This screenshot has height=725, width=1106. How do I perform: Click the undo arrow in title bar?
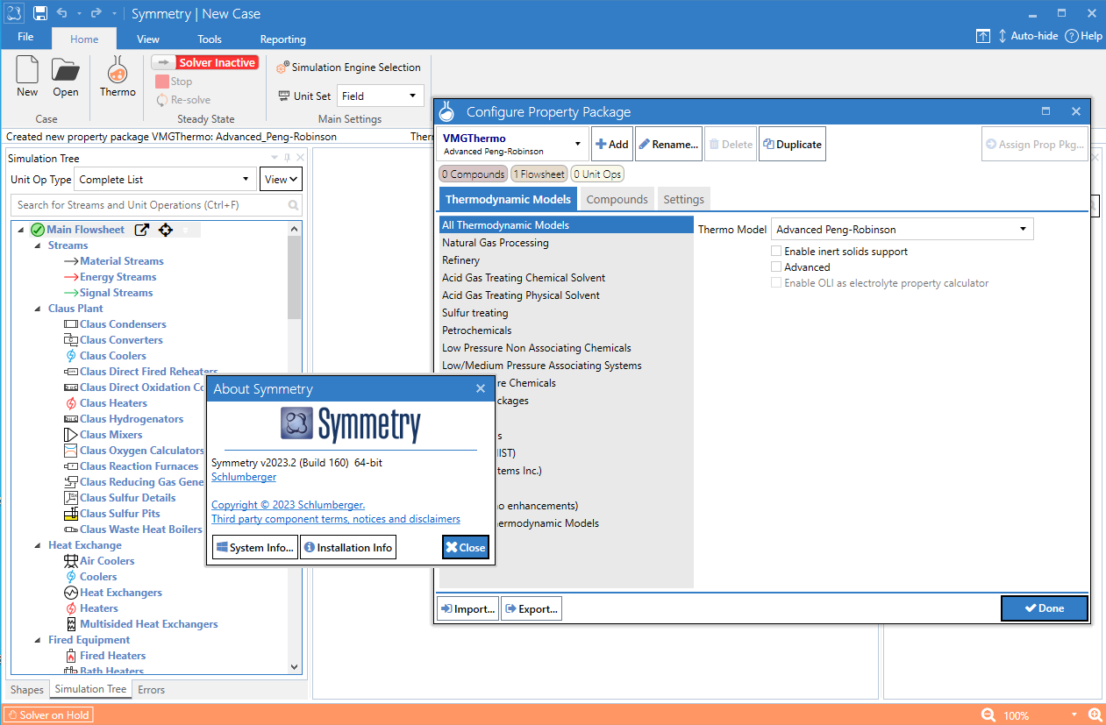61,13
